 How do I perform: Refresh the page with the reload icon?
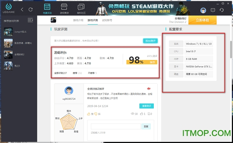31,9
